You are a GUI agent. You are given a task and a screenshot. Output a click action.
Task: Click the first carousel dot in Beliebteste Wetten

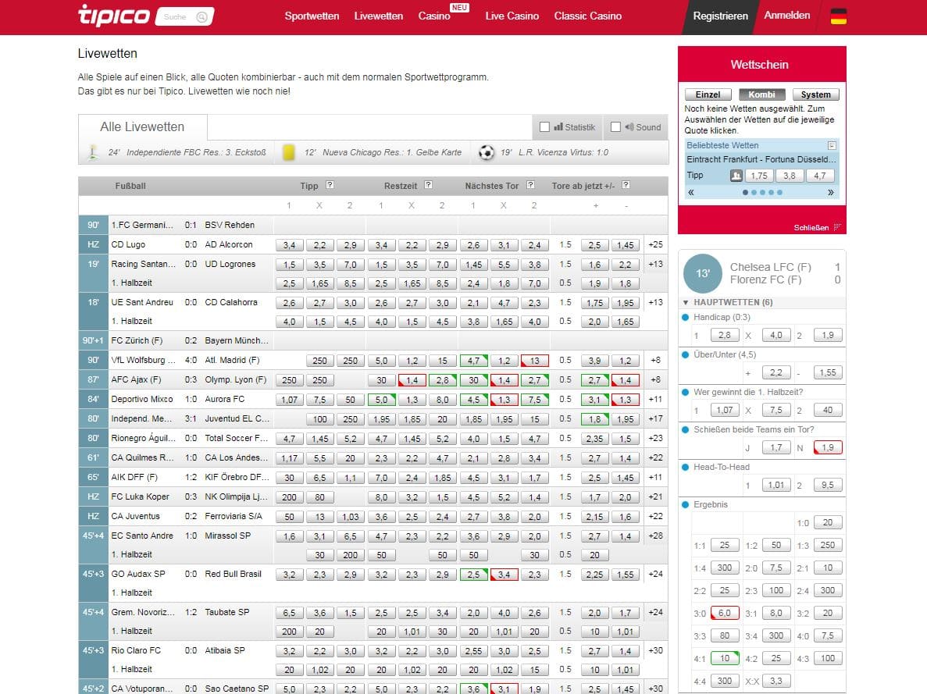coord(745,192)
